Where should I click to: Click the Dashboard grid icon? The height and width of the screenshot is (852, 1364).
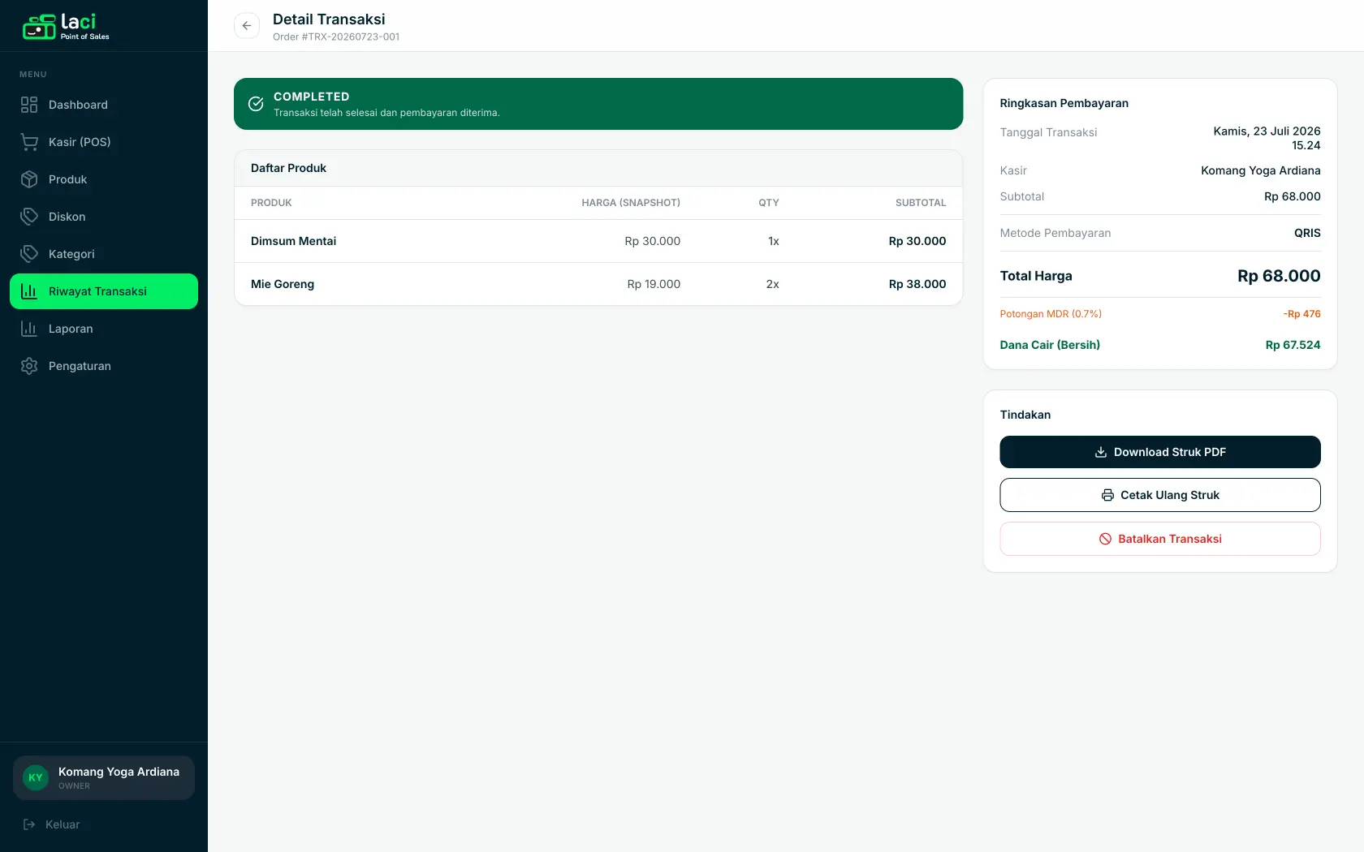click(x=29, y=105)
